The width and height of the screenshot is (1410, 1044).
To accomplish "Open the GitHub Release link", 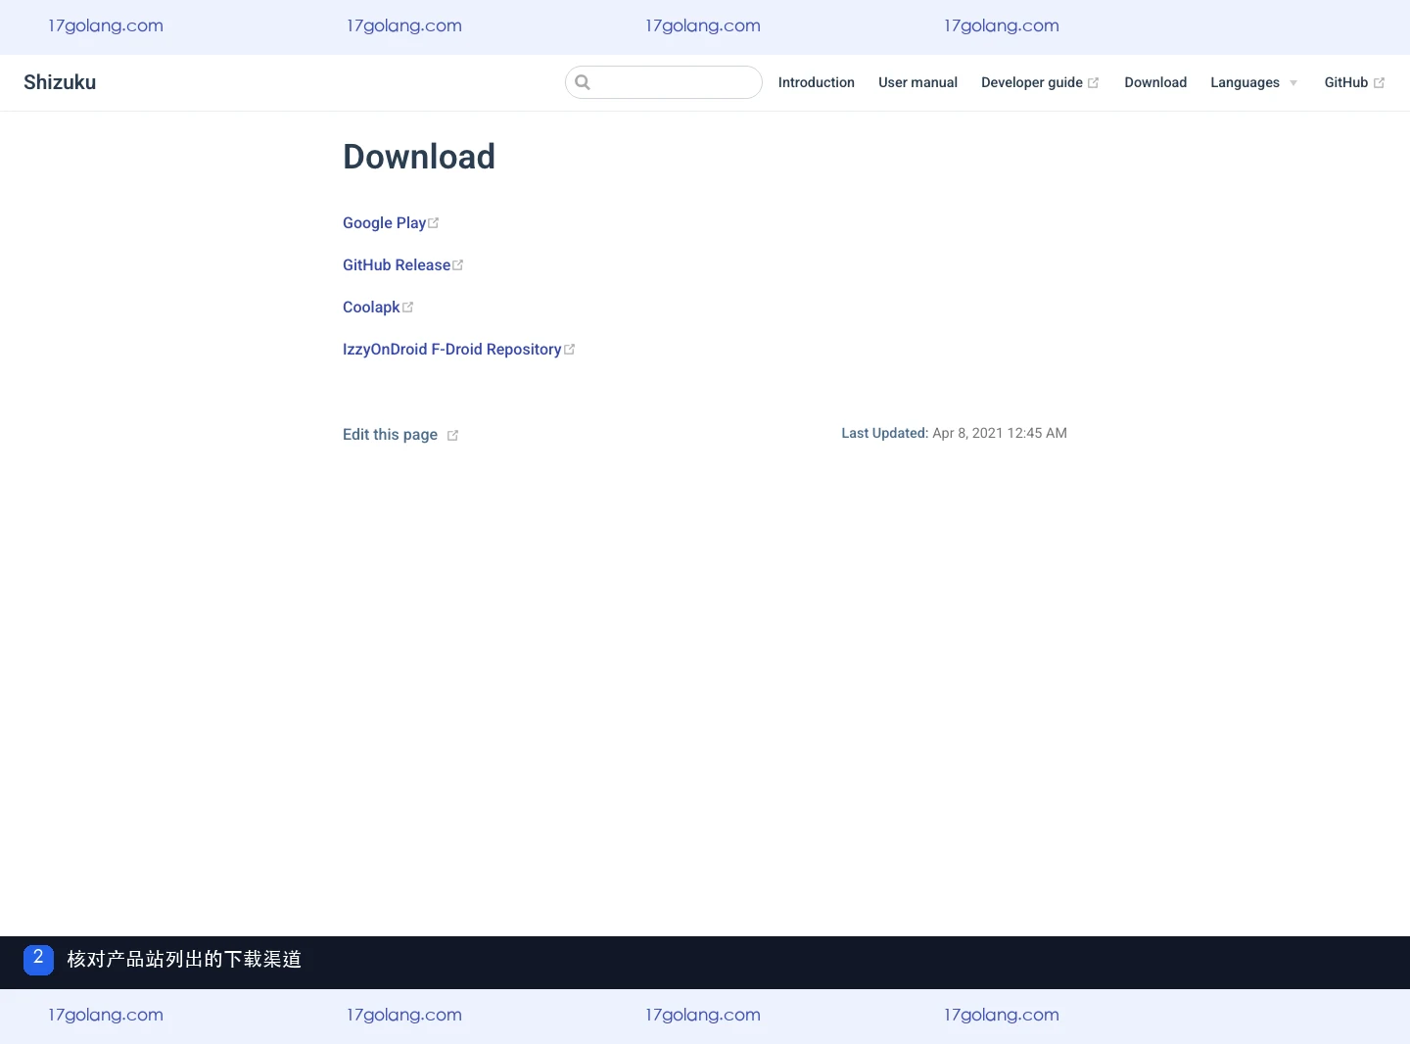I will pyautogui.click(x=402, y=265).
